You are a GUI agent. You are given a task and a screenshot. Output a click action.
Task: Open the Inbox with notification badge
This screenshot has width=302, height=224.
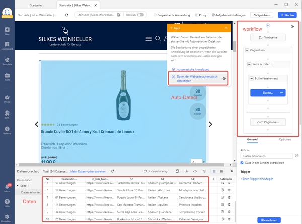(x=7, y=187)
